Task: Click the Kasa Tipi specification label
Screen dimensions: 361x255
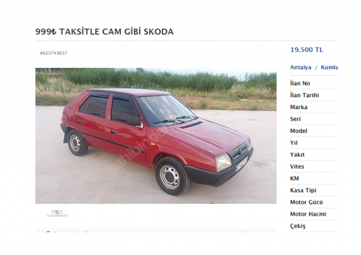Action: pyautogui.click(x=303, y=190)
